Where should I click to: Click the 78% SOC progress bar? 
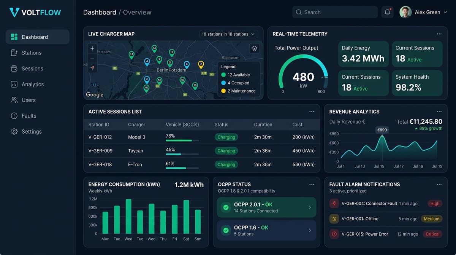[182, 140]
